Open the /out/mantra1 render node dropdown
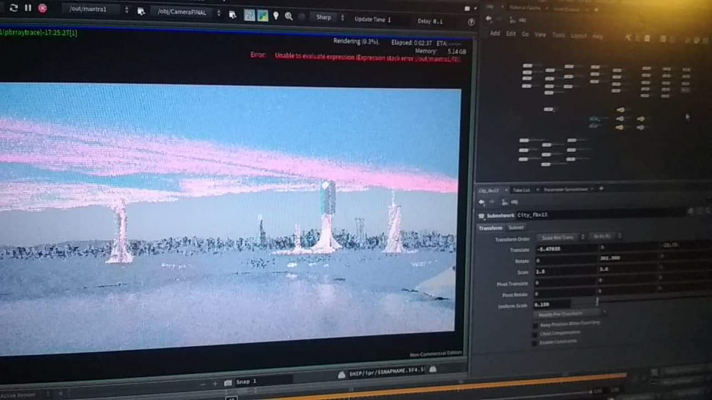Image resolution: width=712 pixels, height=400 pixels. (96, 9)
